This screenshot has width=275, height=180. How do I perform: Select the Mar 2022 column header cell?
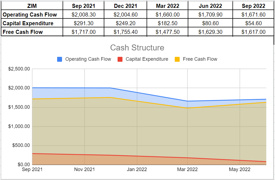point(167,6)
